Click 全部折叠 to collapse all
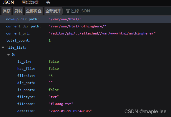 pos(34,11)
